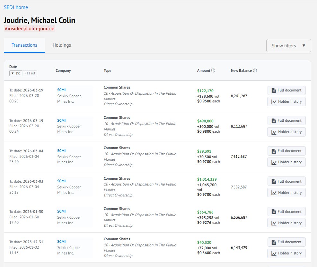Open Holder history for $40,320 transaction
The image size is (317, 267).
click(x=286, y=253)
